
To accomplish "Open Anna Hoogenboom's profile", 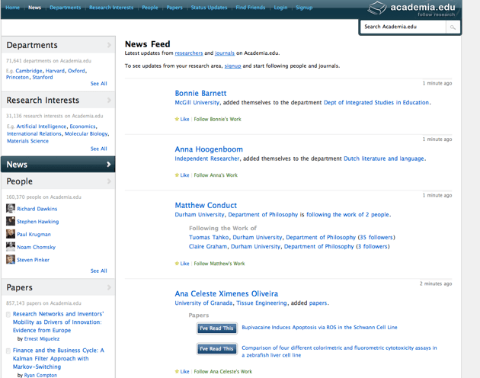I will 209,149.
